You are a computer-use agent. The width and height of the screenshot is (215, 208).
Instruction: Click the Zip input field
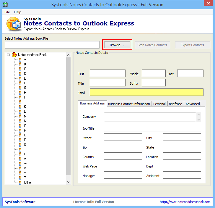tap(123, 146)
